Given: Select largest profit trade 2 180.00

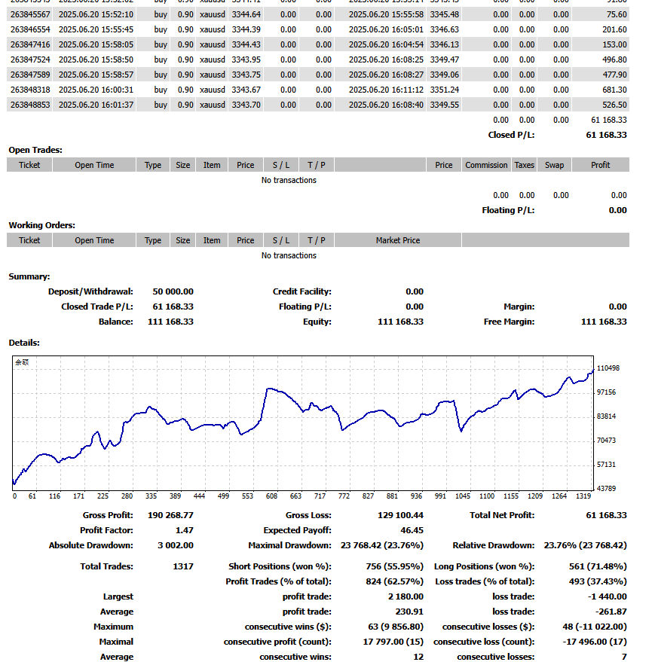Looking at the screenshot, I should pyautogui.click(x=406, y=596).
